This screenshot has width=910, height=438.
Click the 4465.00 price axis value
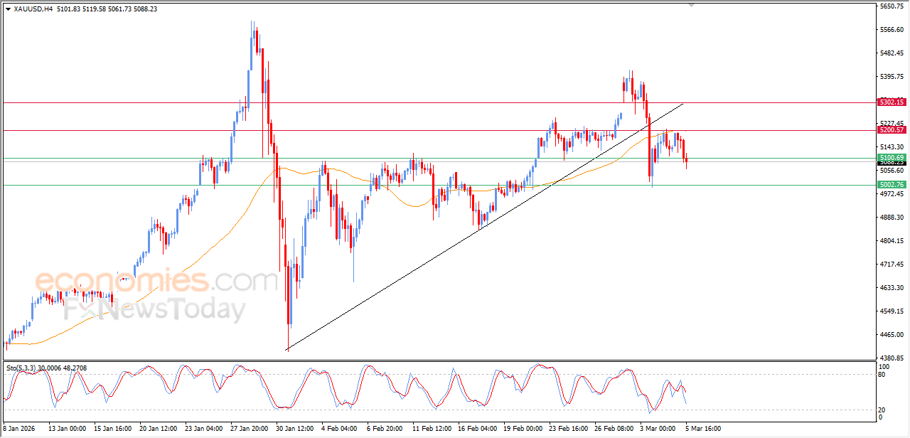tap(892, 334)
